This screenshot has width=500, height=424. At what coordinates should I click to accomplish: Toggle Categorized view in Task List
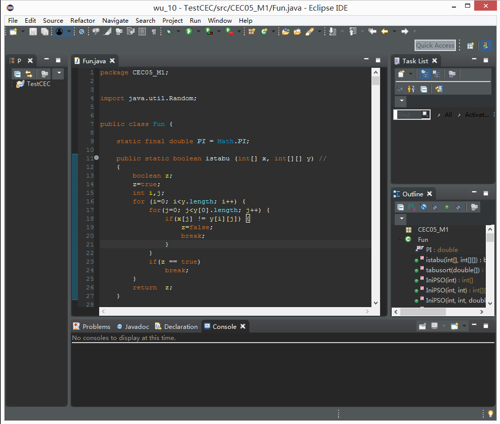point(425,74)
